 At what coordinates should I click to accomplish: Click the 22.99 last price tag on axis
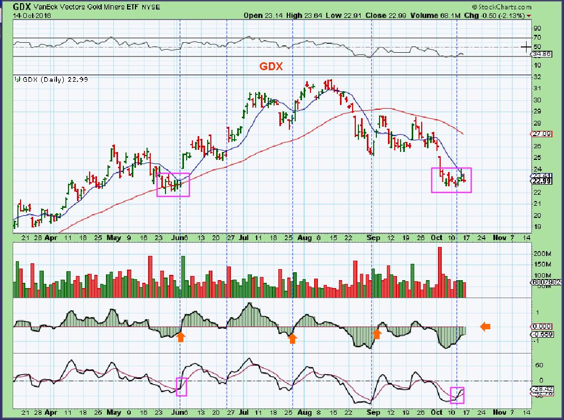[x=542, y=181]
